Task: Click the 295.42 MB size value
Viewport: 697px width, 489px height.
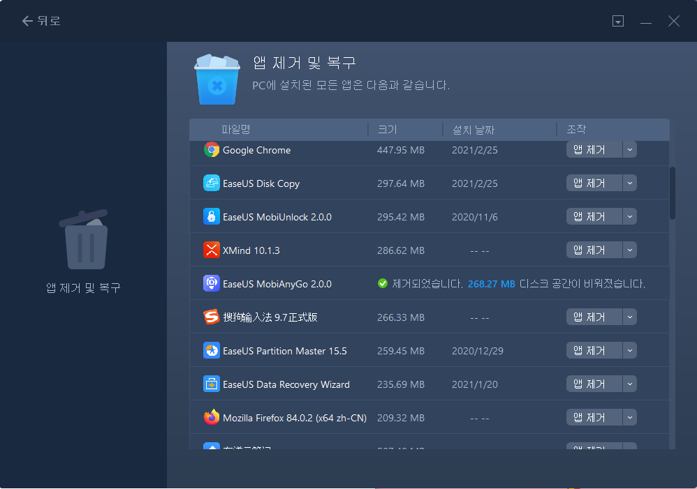Action: (400, 217)
